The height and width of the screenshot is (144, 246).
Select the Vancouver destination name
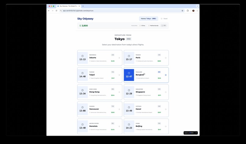click(x=94, y=109)
